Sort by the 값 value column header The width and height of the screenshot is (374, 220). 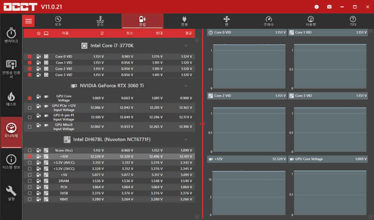click(102, 33)
